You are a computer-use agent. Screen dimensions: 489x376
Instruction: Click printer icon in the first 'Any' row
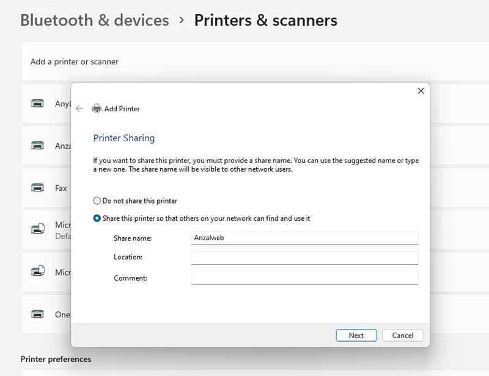click(37, 103)
